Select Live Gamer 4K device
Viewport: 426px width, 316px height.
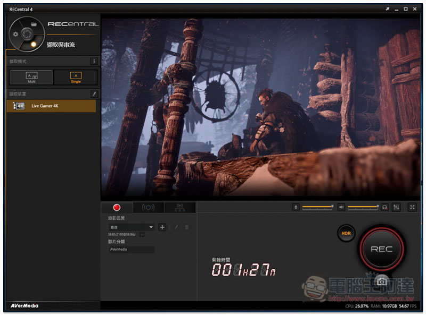pos(51,106)
